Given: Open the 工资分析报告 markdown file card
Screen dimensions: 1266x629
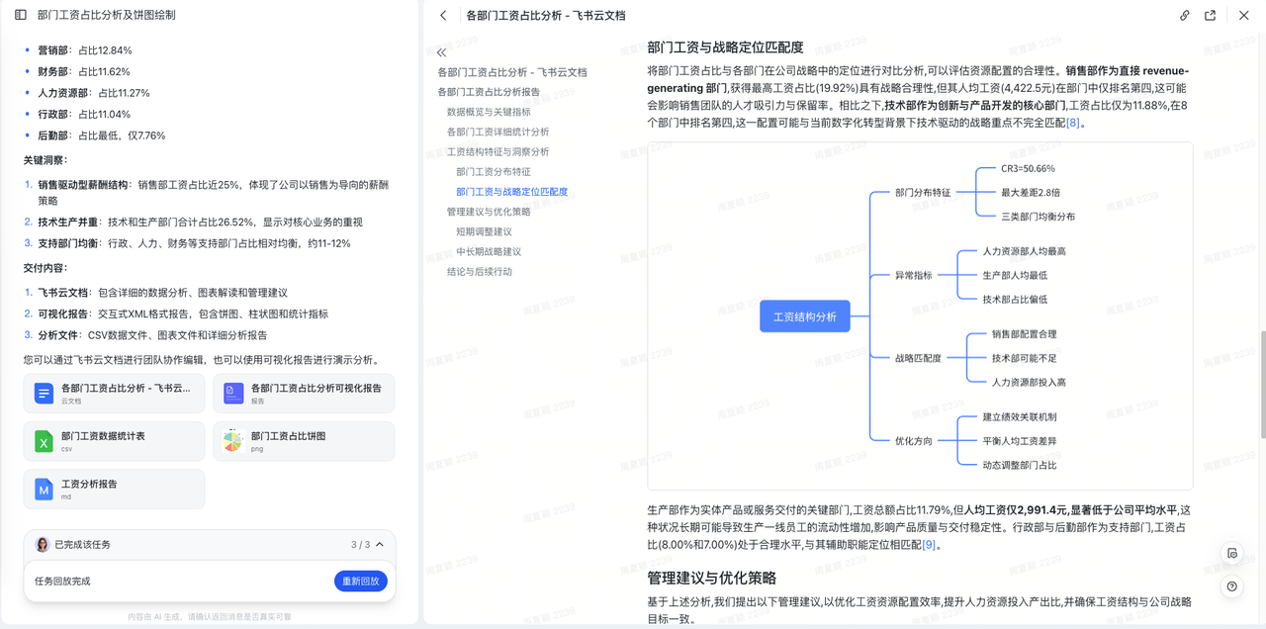Looking at the screenshot, I should (114, 489).
